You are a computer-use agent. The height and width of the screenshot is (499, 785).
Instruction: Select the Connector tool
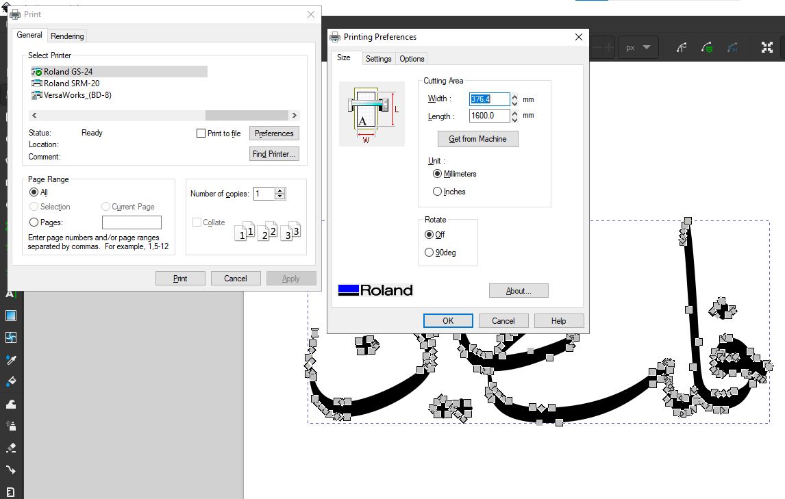coord(10,470)
